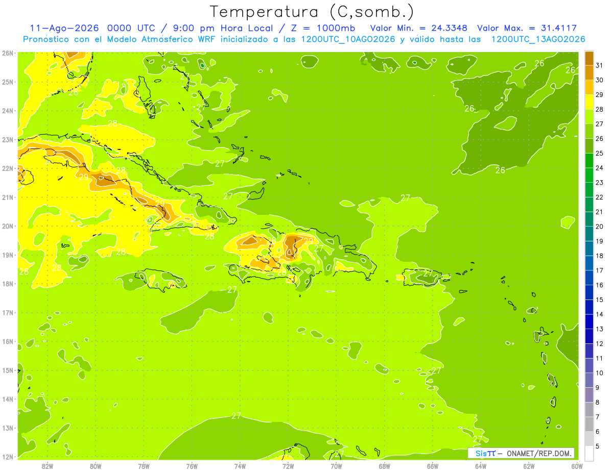Click the legend label '22'
This screenshot has width=613, height=473.
(x=599, y=197)
